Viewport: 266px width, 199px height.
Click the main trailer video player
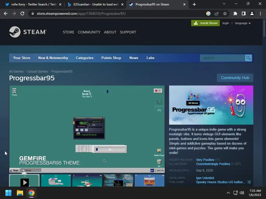(87, 129)
